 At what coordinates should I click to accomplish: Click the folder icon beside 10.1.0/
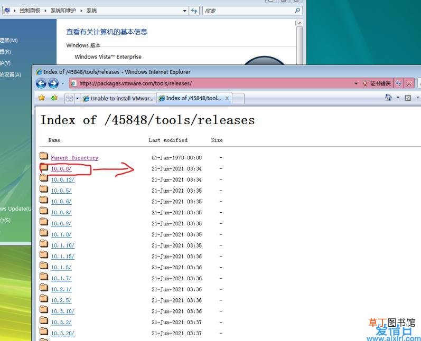(44, 233)
